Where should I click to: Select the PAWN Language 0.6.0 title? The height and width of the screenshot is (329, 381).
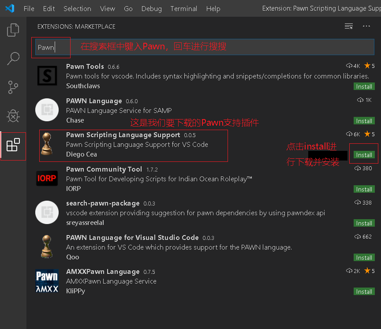point(94,101)
